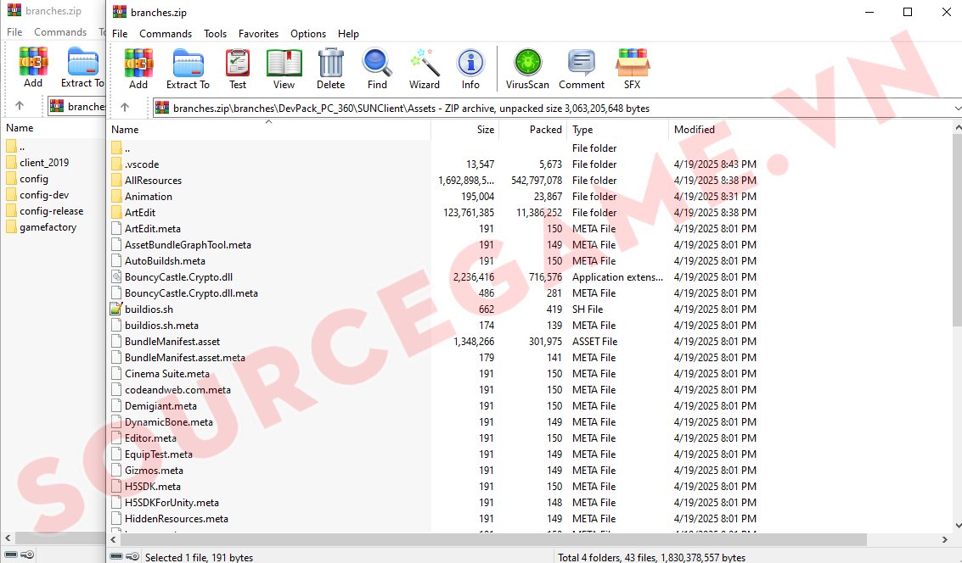This screenshot has width=962, height=563.
Task: Select gamefactory folder in background window
Action: [x=48, y=227]
